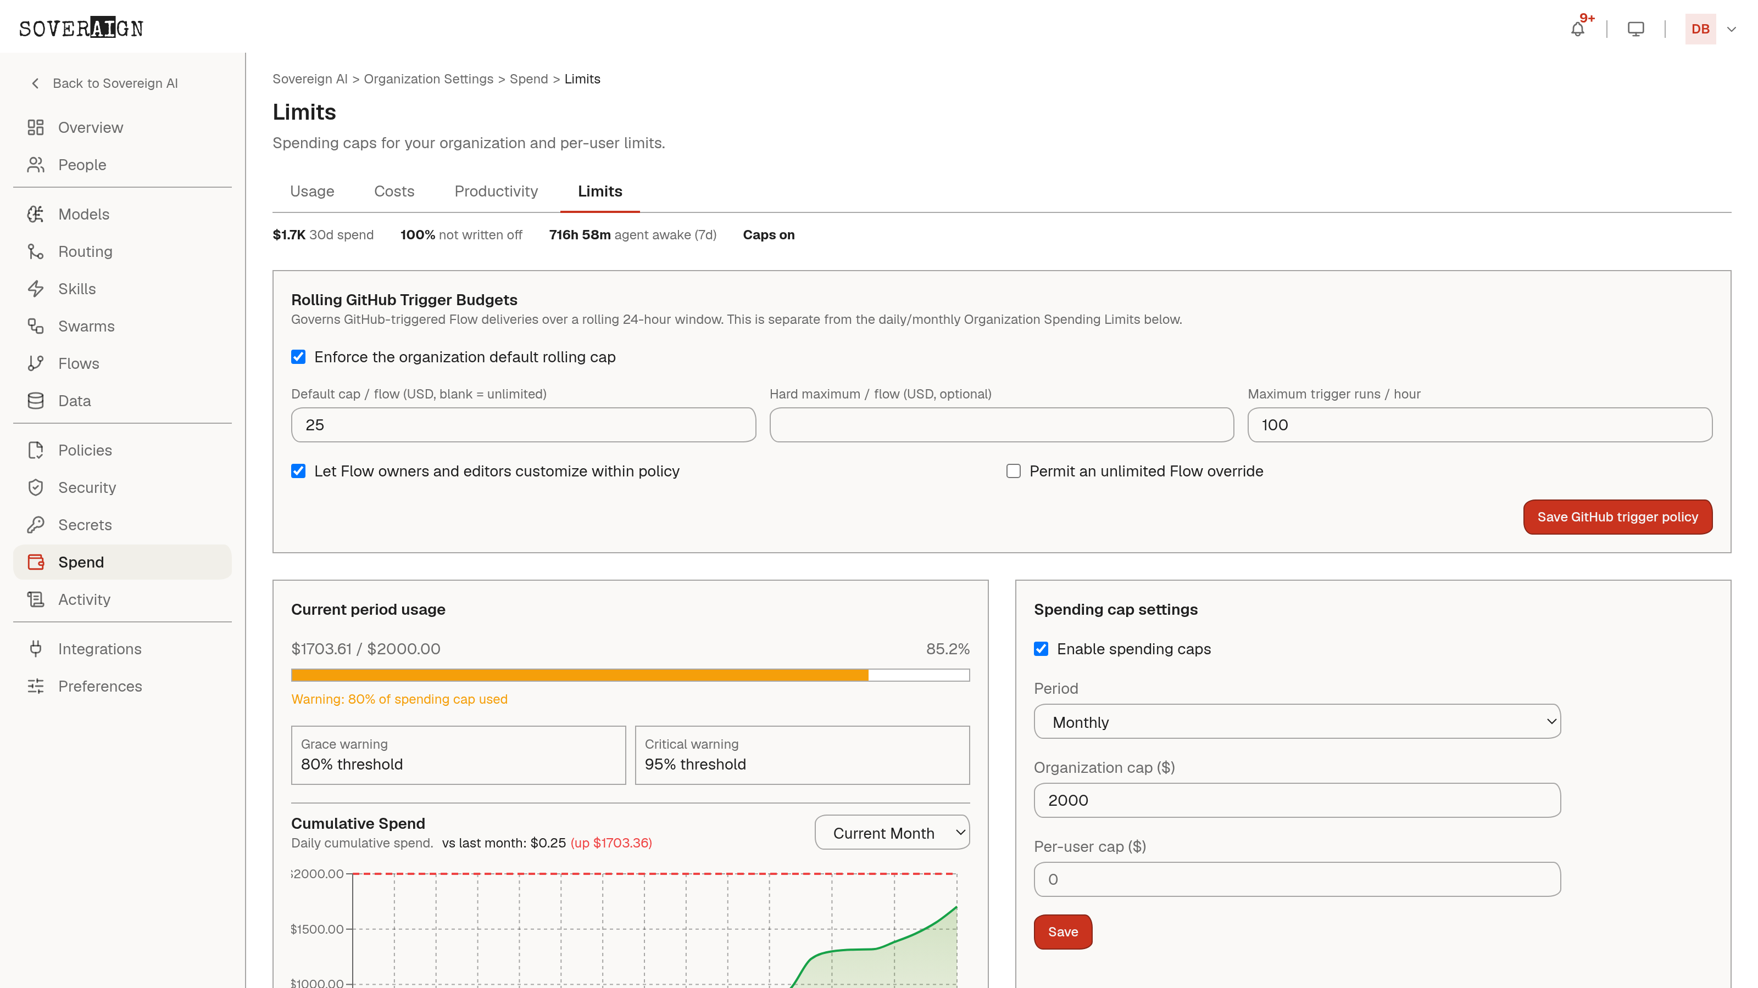Click the Overview grid icon
The height and width of the screenshot is (988, 1758).
click(x=36, y=127)
